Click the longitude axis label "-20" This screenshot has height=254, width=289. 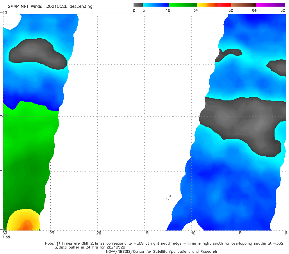(98, 233)
